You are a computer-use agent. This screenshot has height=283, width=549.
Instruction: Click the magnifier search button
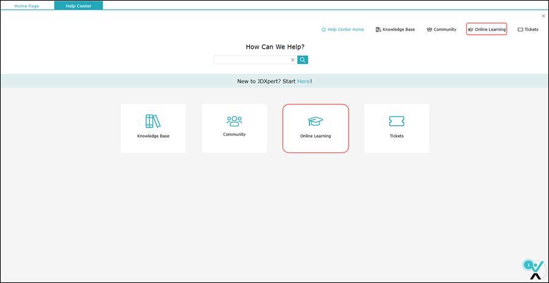click(x=303, y=60)
